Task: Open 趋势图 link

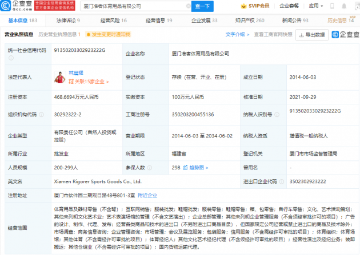Action: (x=199, y=168)
